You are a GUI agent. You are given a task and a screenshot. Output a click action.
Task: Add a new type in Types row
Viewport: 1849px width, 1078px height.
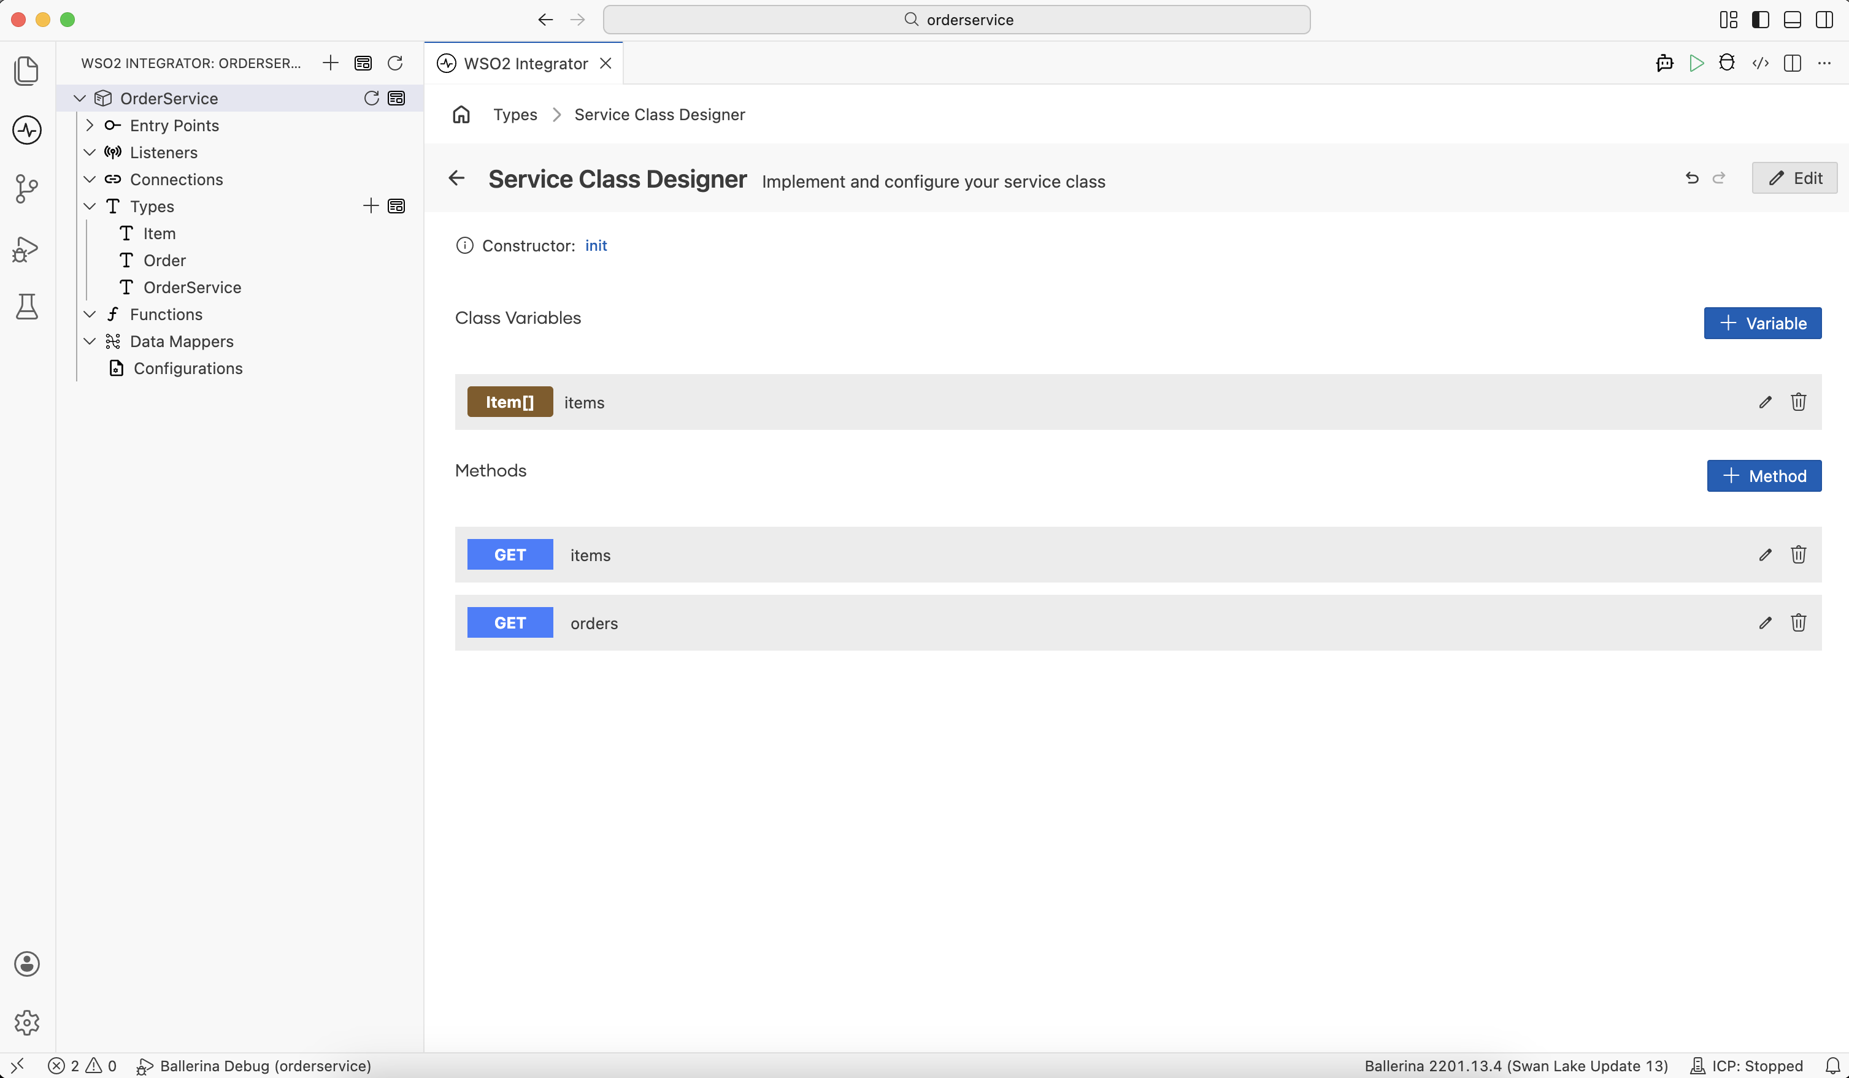click(x=371, y=206)
